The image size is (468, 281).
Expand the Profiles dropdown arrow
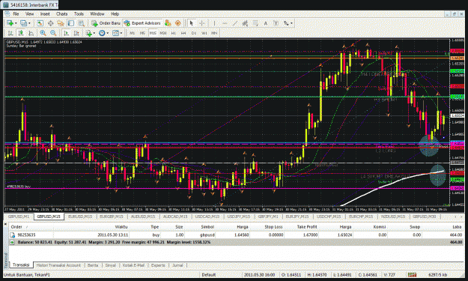coord(29,23)
